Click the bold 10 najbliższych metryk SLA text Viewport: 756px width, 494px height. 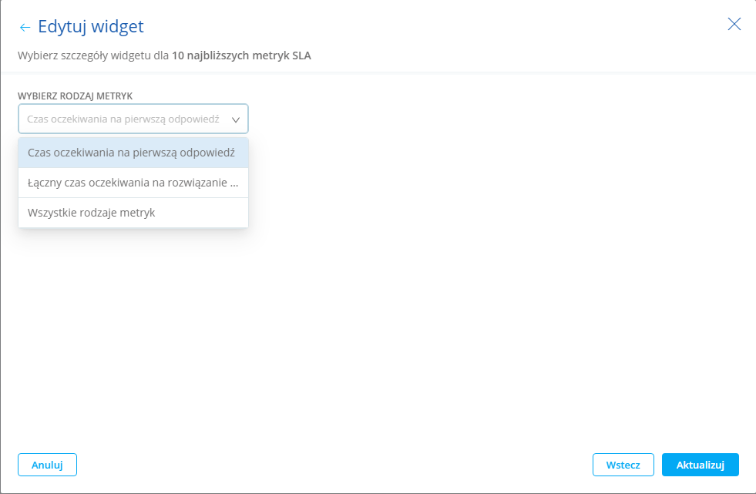tap(241, 55)
